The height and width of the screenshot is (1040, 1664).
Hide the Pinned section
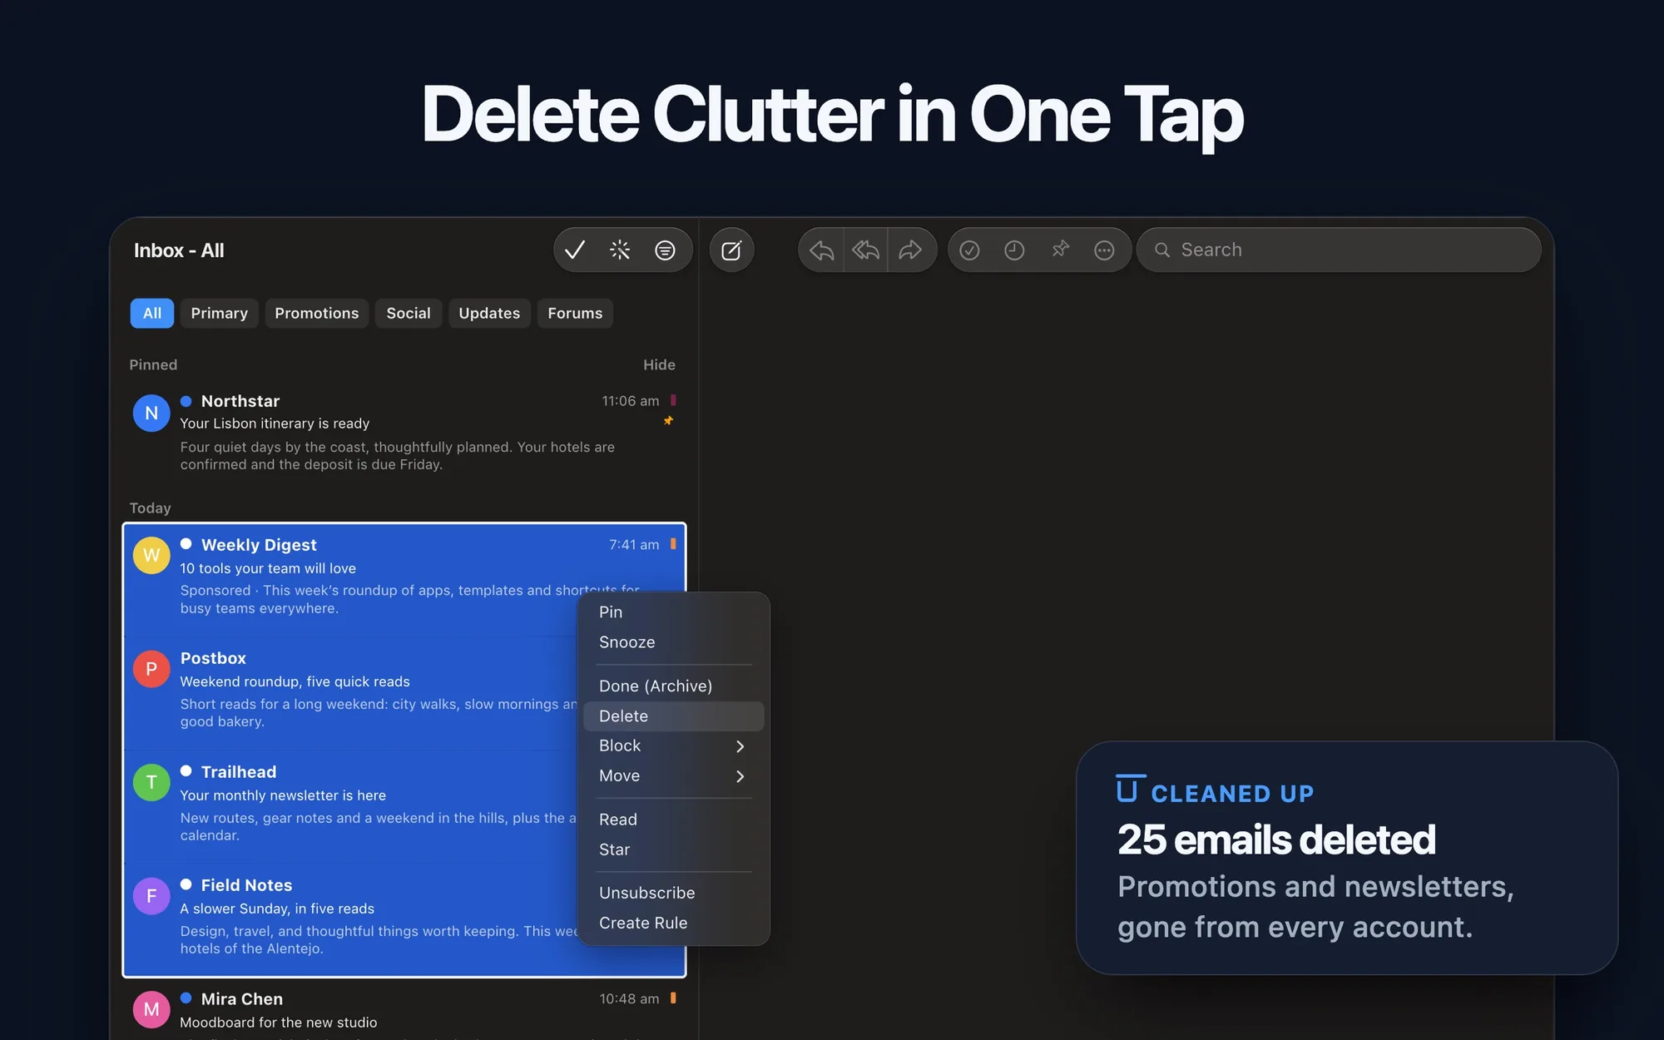click(x=659, y=364)
